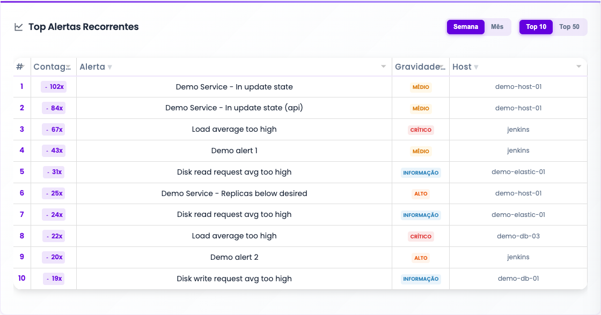This screenshot has height=315, width=601.
Task: Select alert 'Demo Service - In update state (api)'
Action: (x=234, y=108)
